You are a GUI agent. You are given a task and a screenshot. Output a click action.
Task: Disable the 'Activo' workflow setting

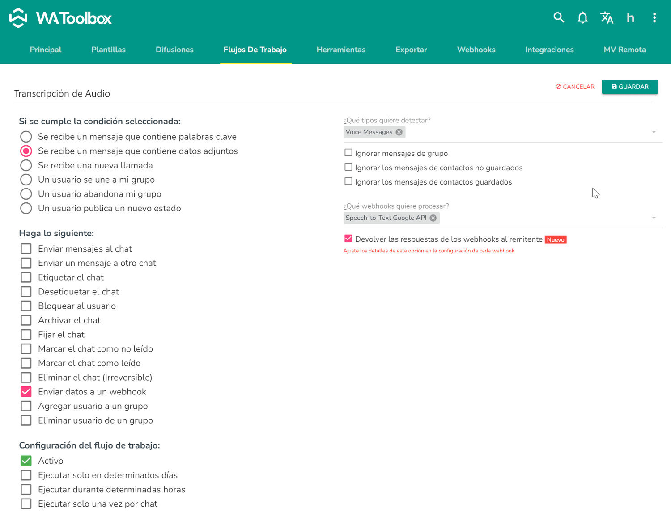coord(26,461)
